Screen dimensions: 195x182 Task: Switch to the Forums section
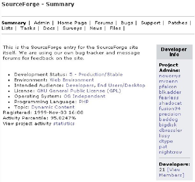coord(104,23)
